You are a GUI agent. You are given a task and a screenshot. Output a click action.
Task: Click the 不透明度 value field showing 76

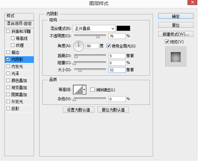pyautogui.click(x=117, y=36)
